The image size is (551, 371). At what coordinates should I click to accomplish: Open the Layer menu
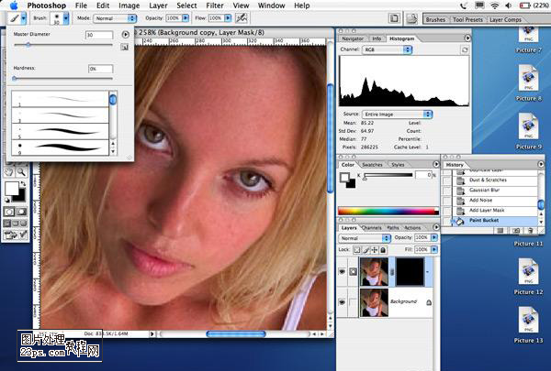[158, 5]
